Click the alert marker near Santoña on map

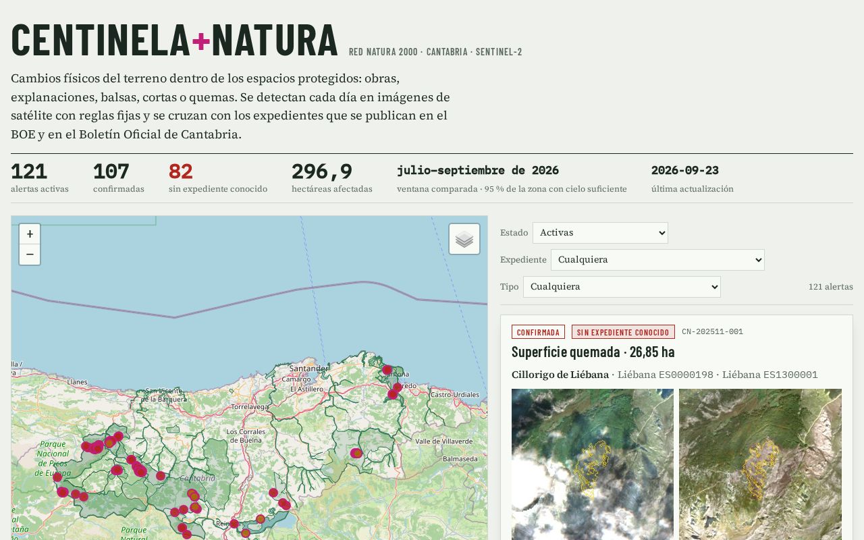(x=387, y=370)
